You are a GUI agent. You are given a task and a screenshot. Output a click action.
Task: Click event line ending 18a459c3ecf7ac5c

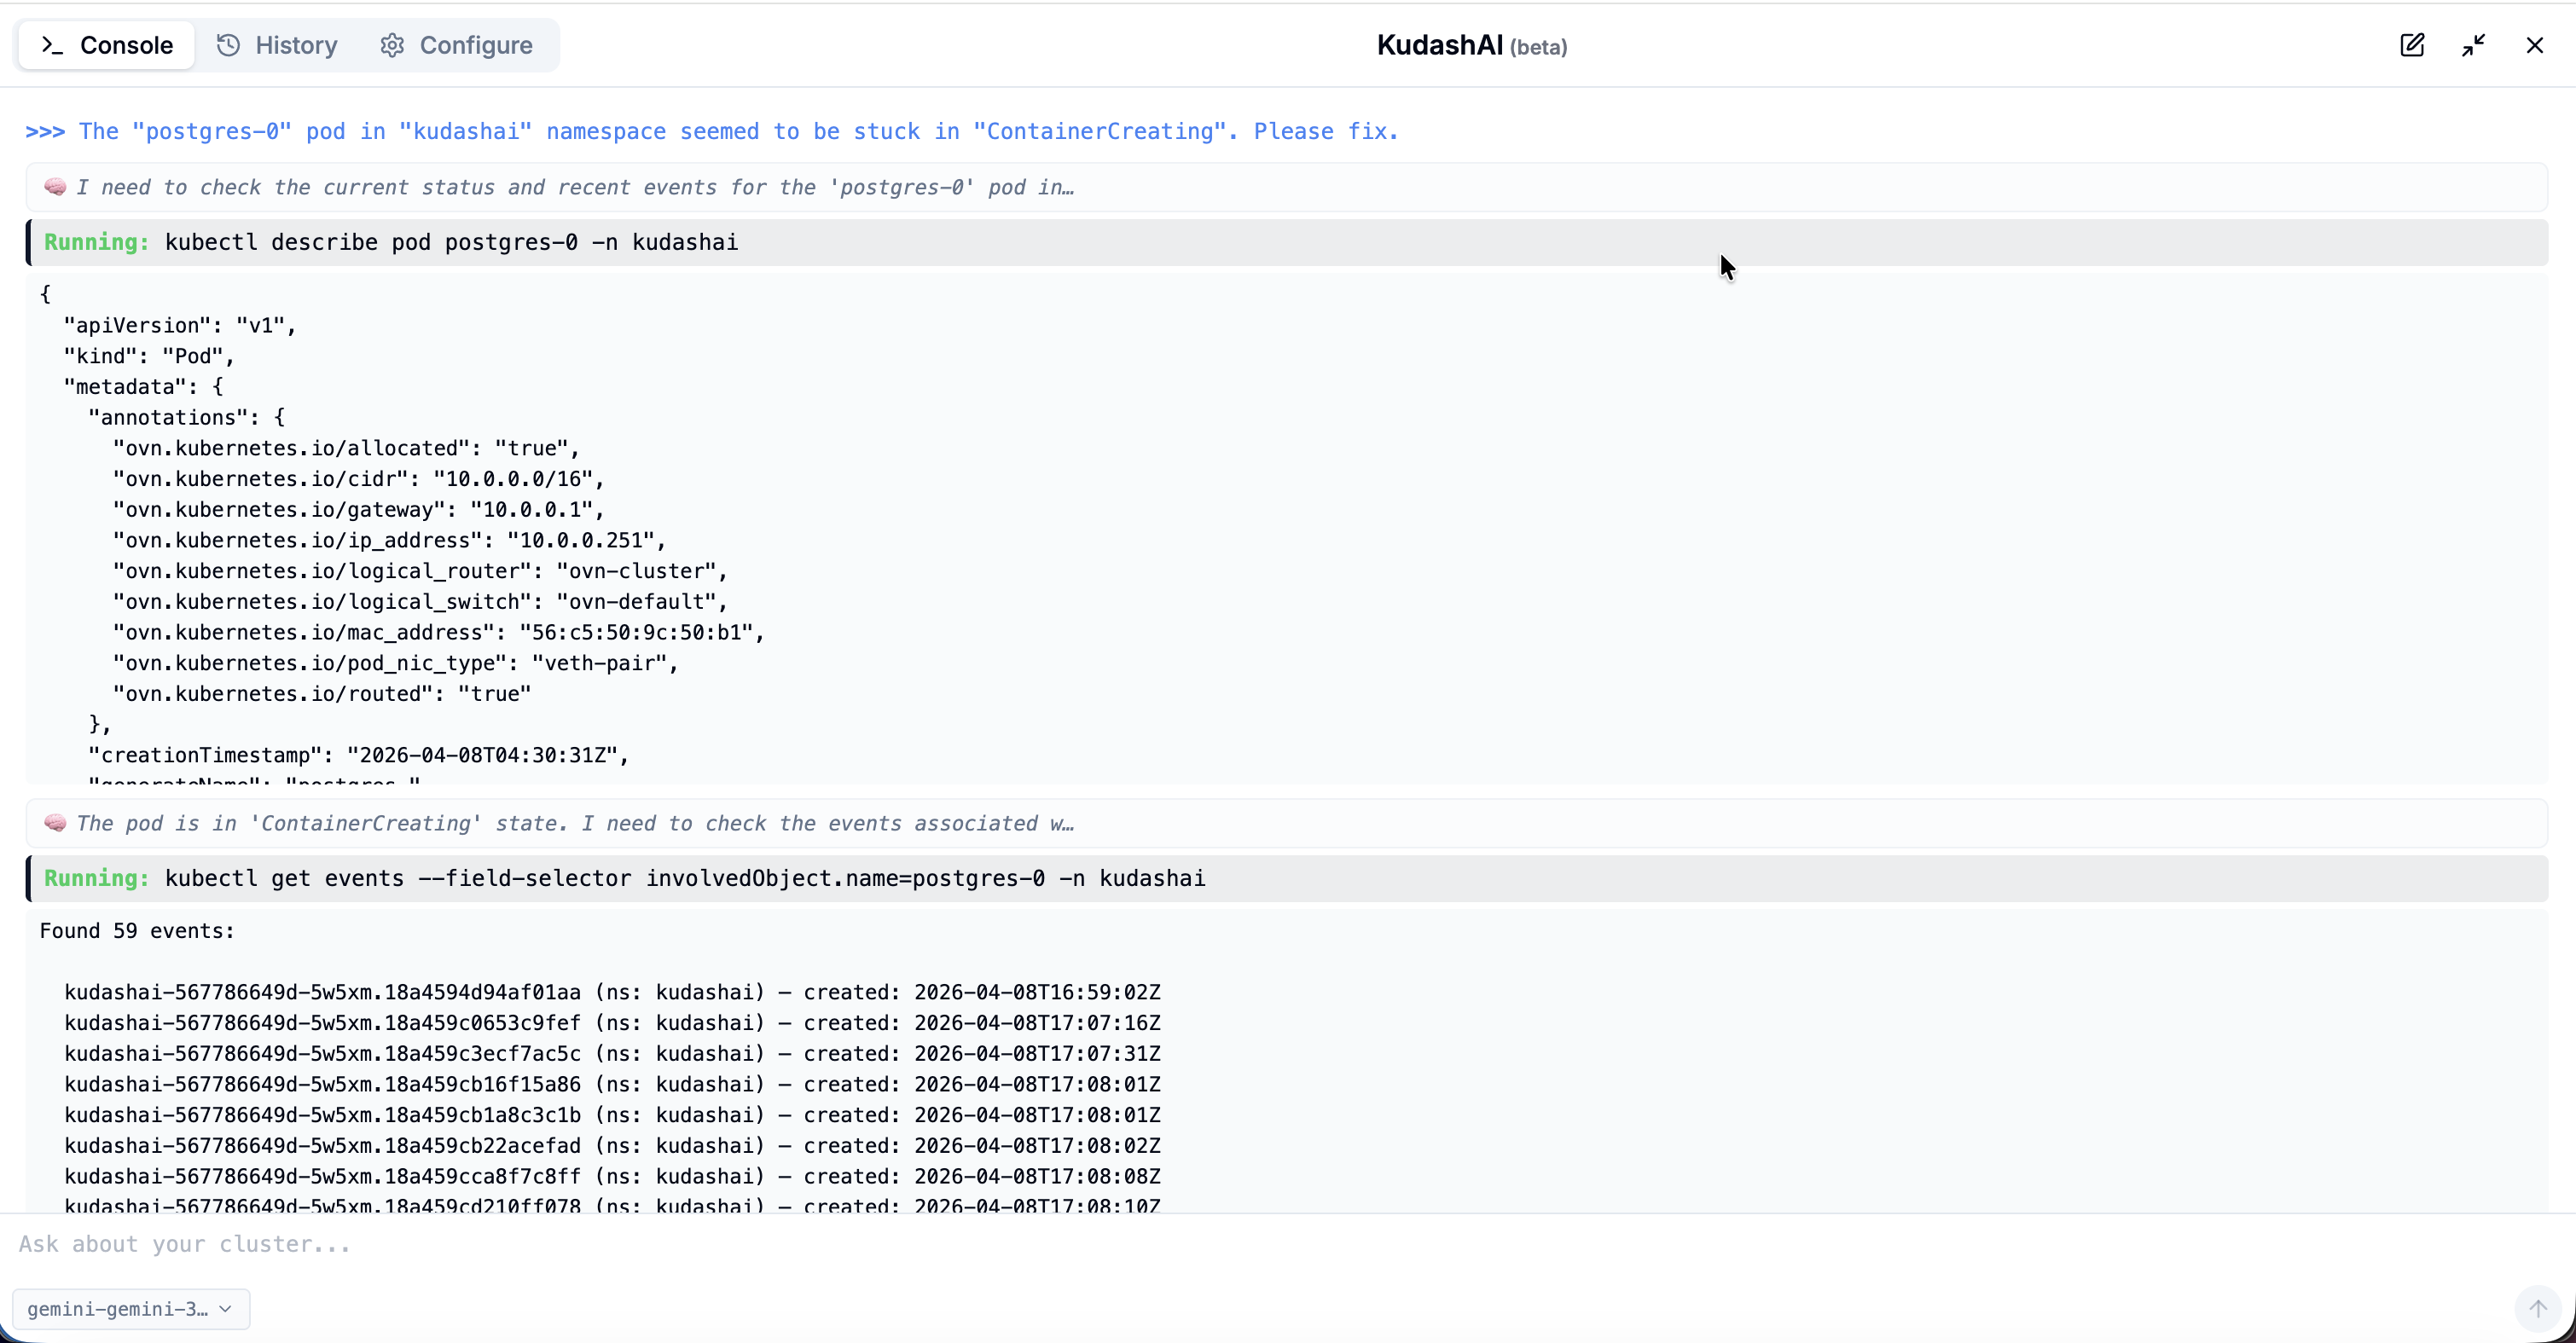(612, 1054)
